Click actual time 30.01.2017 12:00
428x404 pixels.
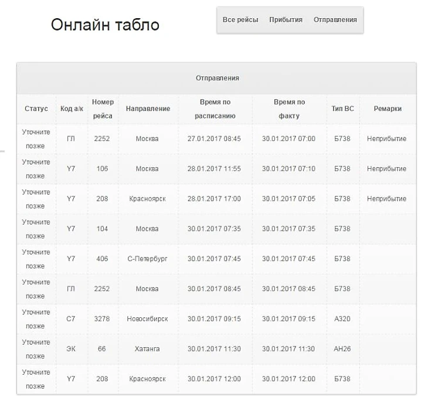pos(288,379)
